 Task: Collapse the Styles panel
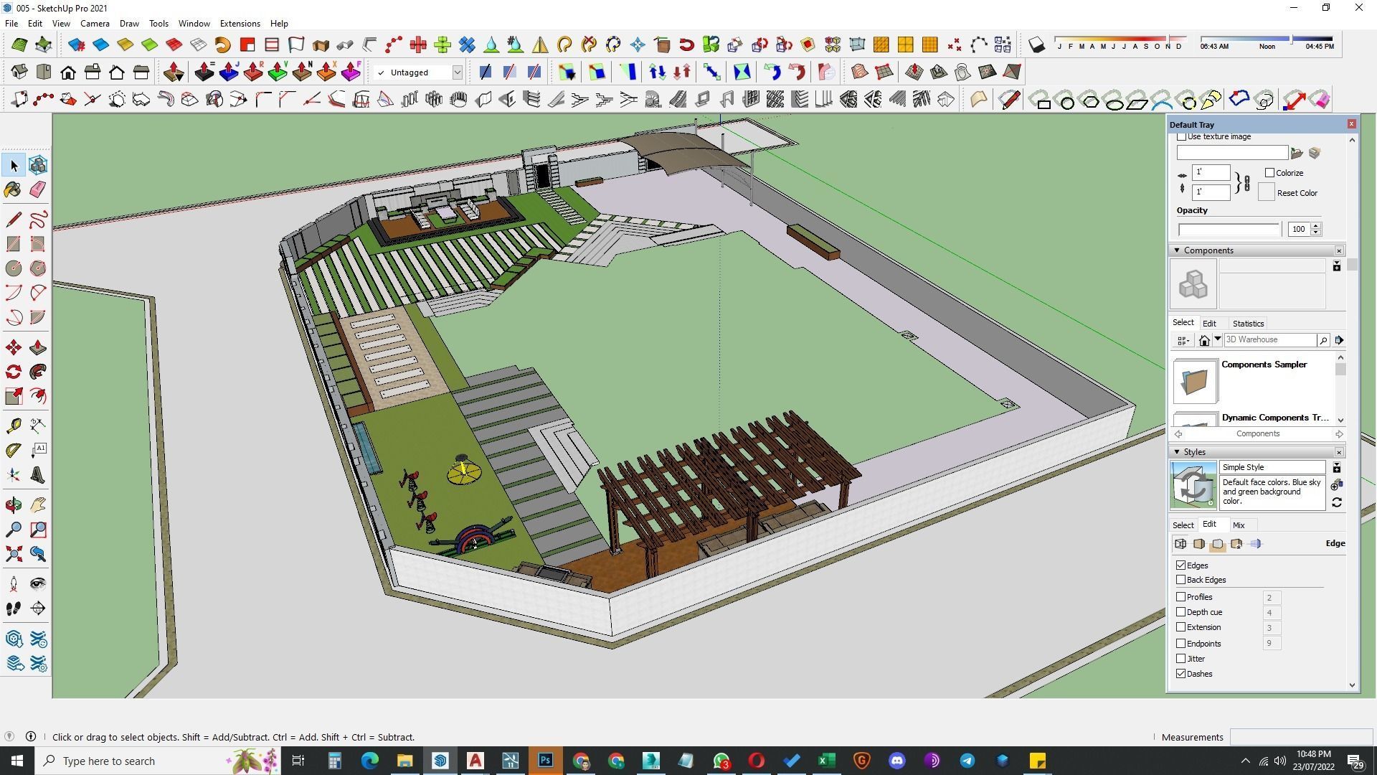[x=1177, y=452]
